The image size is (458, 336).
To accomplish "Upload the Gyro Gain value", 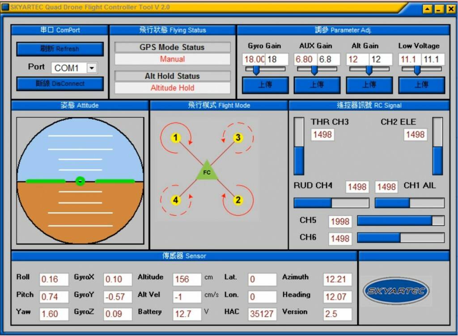I will pos(265,85).
